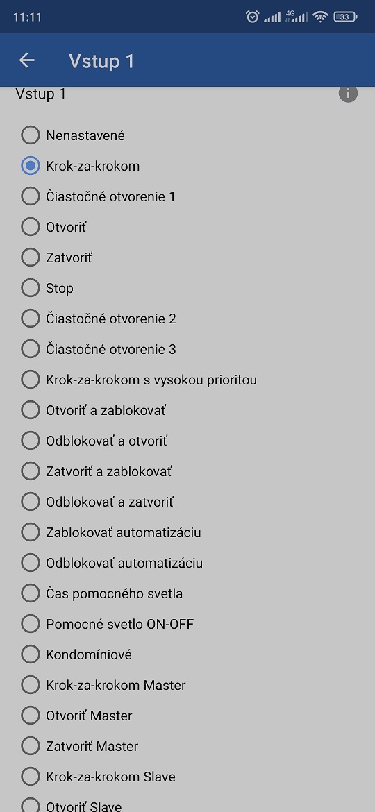Go back using the arrow icon
The height and width of the screenshot is (812, 375).
27,60
